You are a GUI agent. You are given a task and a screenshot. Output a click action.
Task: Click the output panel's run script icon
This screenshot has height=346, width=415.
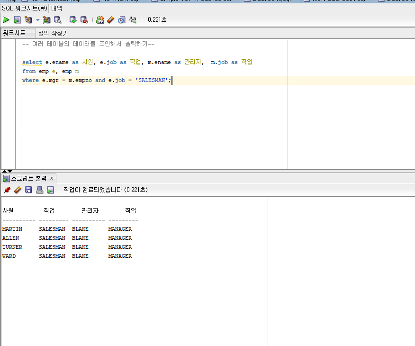tap(50, 190)
